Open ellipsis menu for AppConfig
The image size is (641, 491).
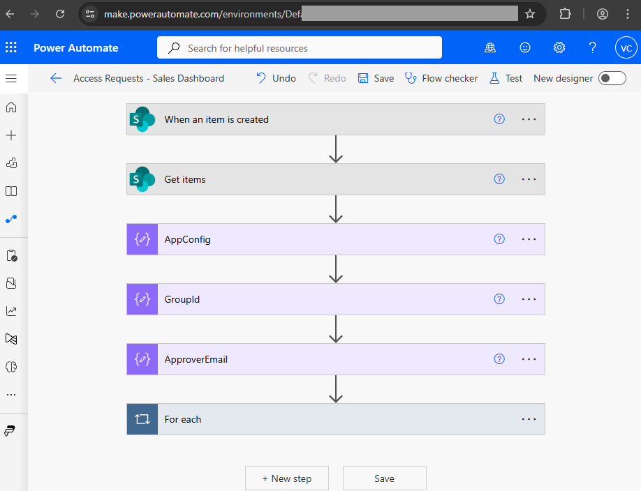click(x=529, y=239)
